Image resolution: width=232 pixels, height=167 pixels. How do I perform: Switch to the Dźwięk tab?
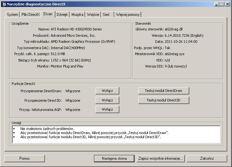[x=62, y=15]
